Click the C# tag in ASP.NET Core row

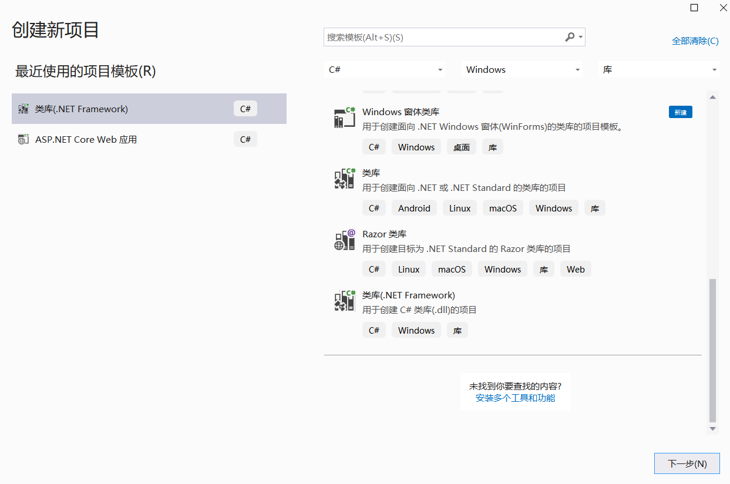pyautogui.click(x=245, y=139)
